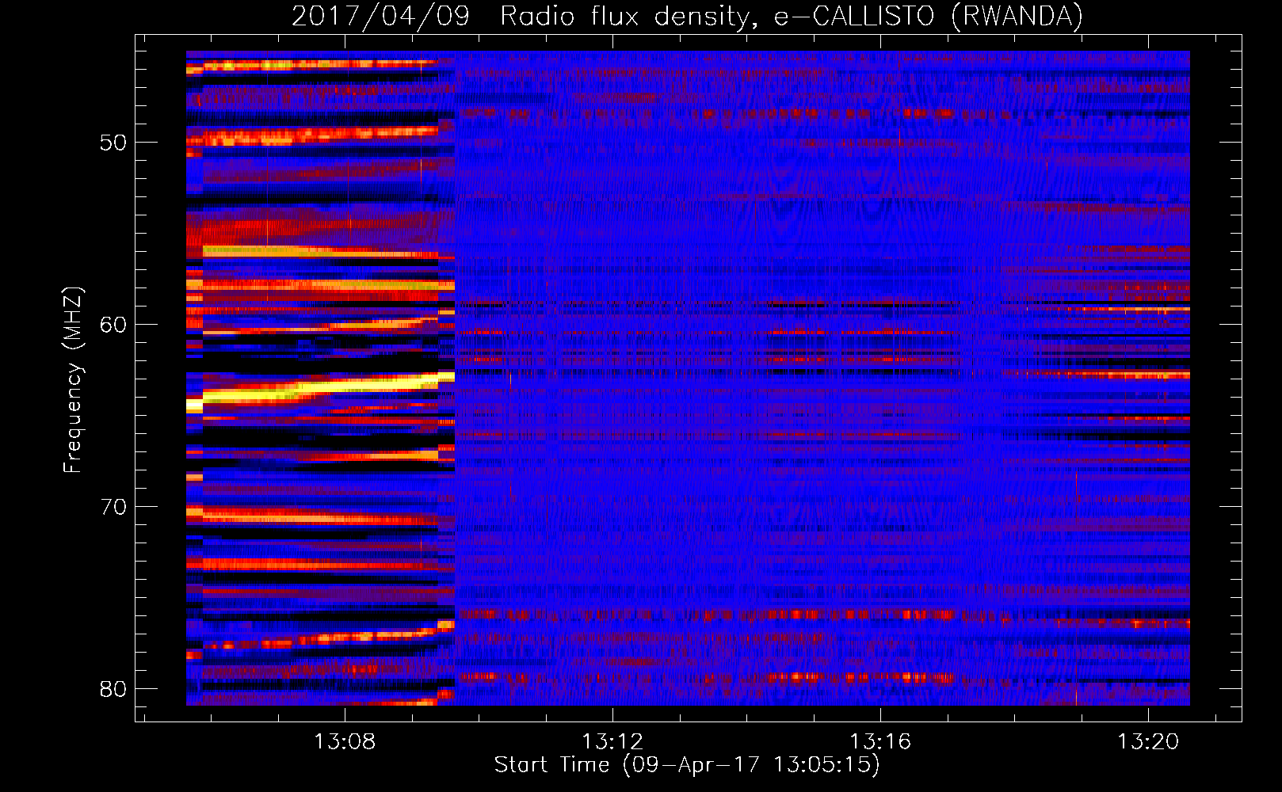
Task: Click the frequency tick label "60"
Action: click(113, 325)
